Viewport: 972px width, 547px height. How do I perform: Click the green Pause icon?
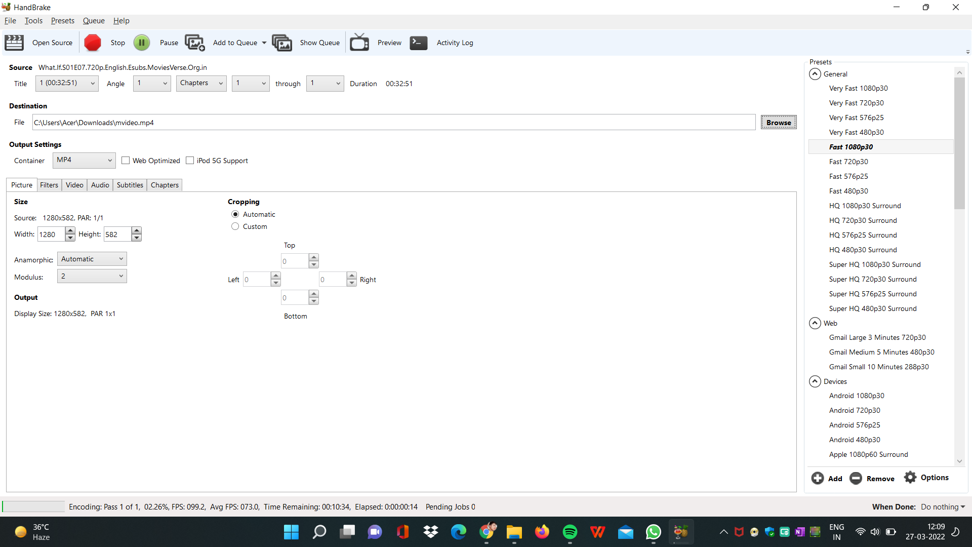(142, 43)
